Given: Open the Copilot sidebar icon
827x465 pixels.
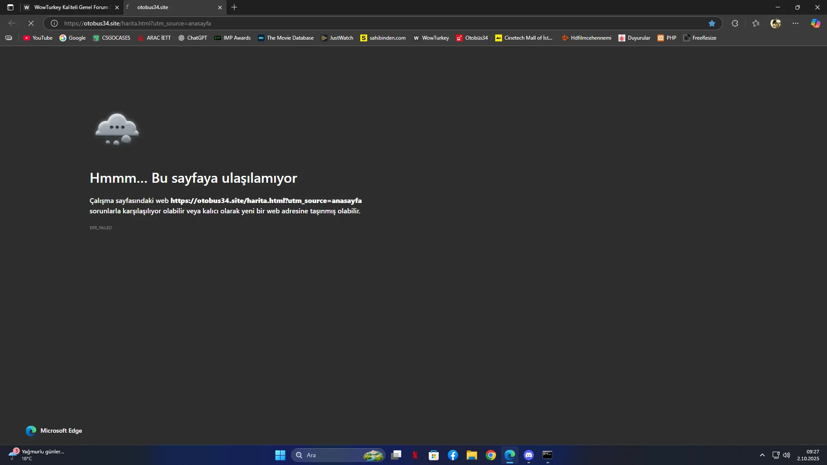Looking at the screenshot, I should click(815, 23).
